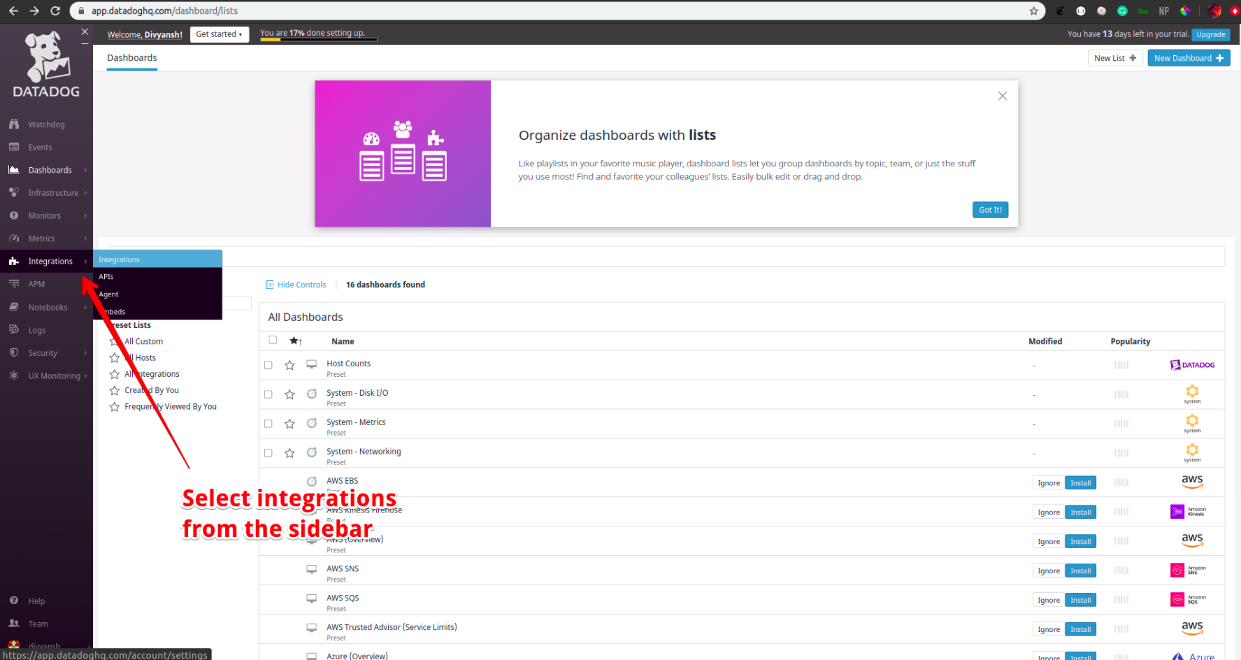
Task: Select the Dashboards tab heading
Action: click(x=132, y=58)
